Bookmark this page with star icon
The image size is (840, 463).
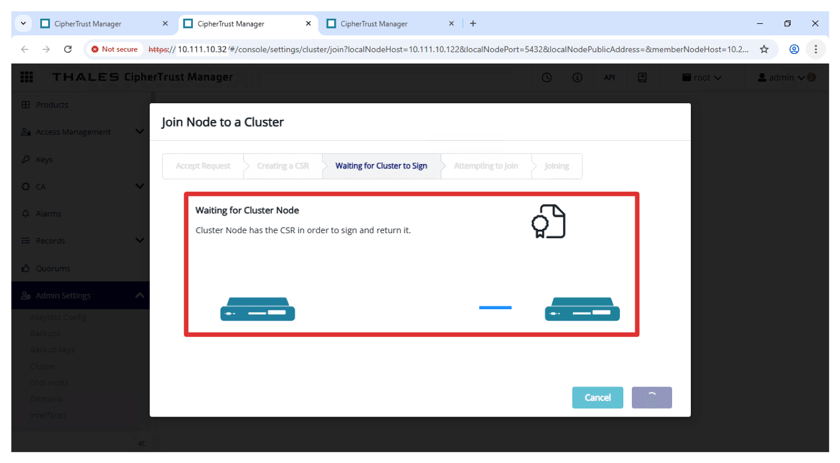click(765, 49)
